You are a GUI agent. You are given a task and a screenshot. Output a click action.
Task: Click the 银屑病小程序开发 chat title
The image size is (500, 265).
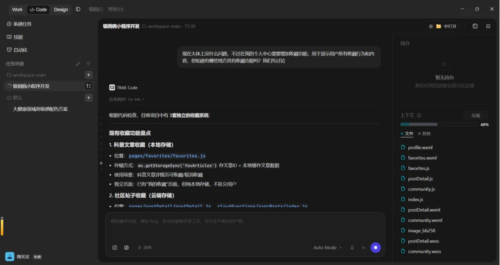pyautogui.click(x=121, y=26)
